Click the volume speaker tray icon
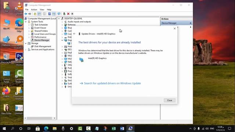Screen dimensions: 235x132 pos(207,129)
